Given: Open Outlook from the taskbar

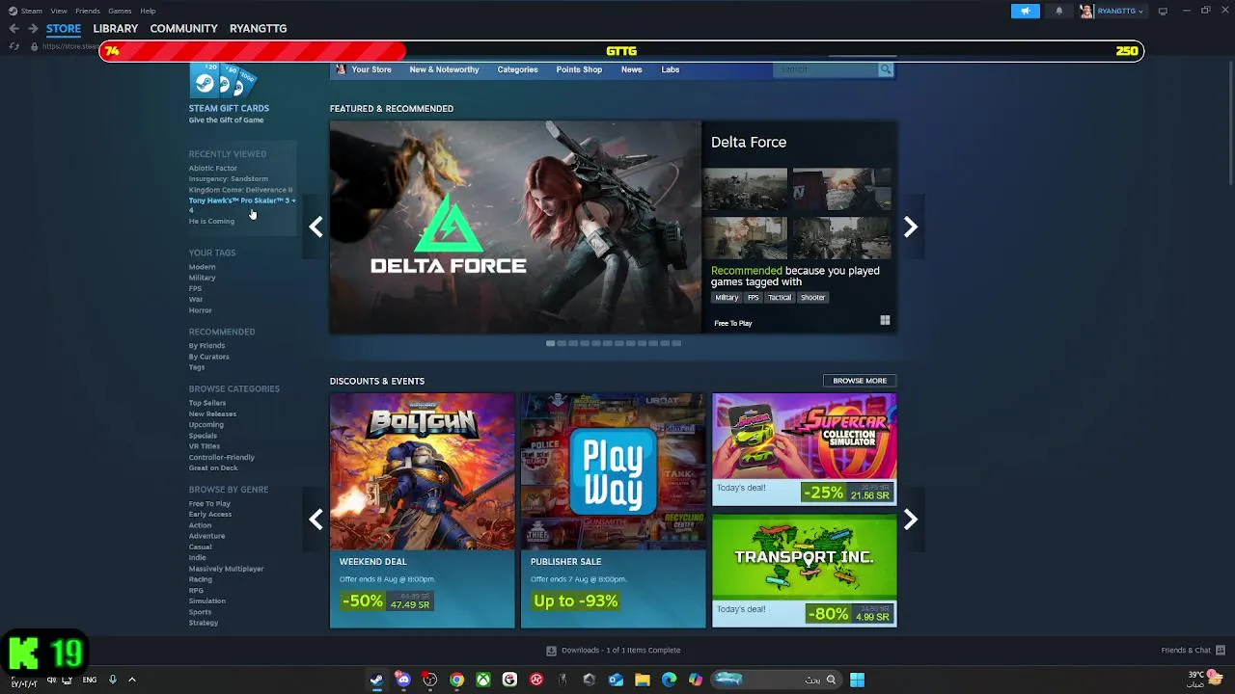Looking at the screenshot, I should 616,680.
